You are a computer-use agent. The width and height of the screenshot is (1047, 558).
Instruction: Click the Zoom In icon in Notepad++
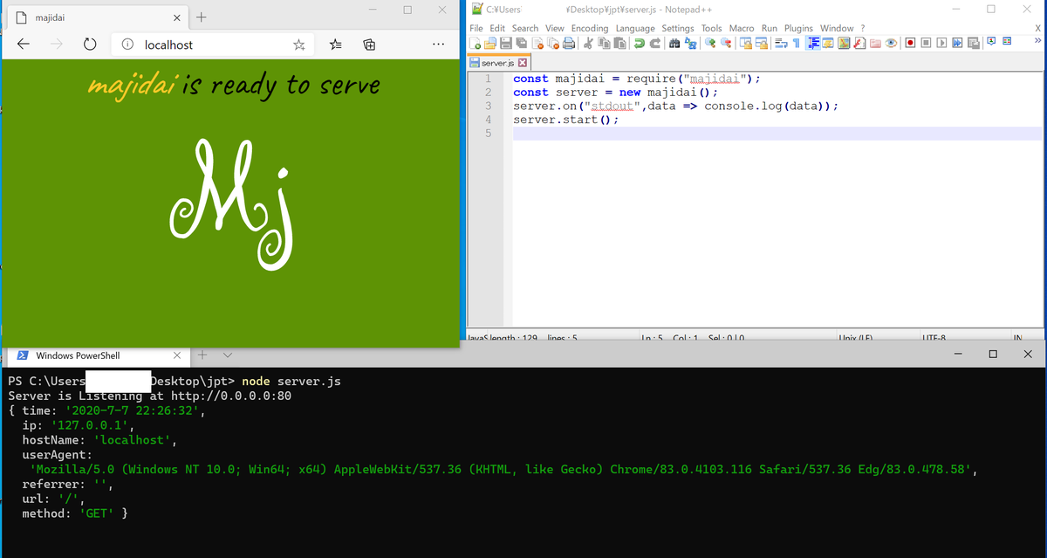(710, 42)
